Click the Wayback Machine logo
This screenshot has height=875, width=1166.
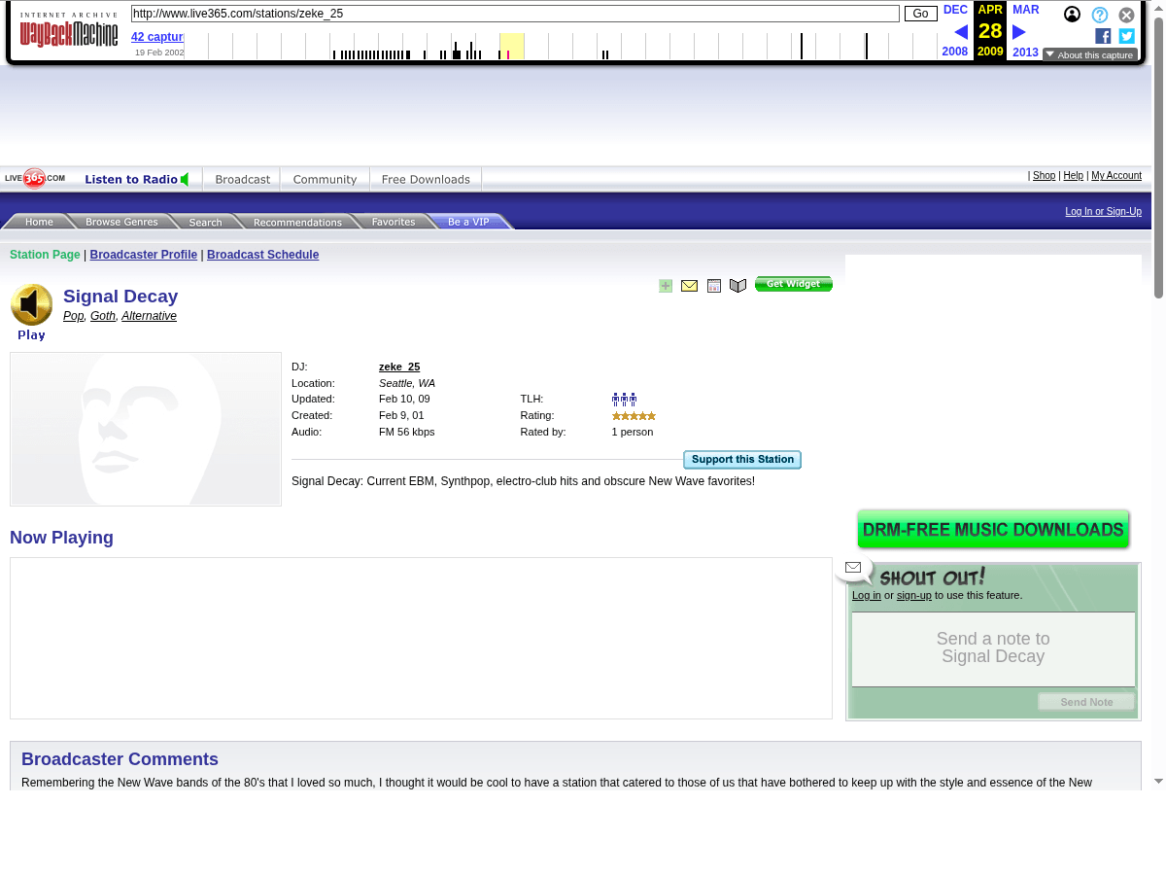pos(69,31)
